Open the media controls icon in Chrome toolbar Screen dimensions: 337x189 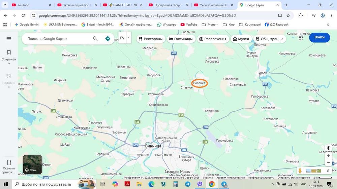coord(314,15)
